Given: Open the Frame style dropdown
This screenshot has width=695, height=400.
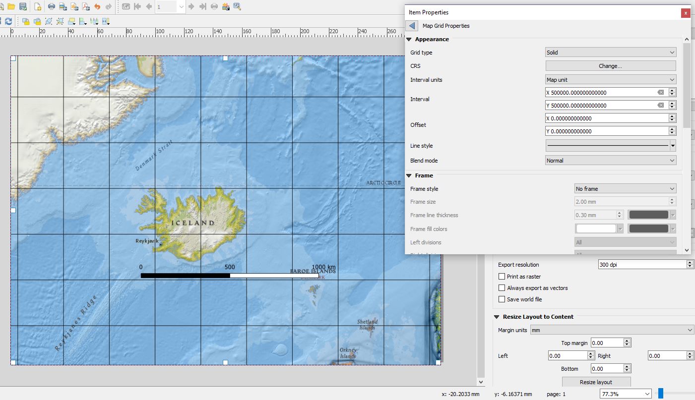Looking at the screenshot, I should [626, 189].
